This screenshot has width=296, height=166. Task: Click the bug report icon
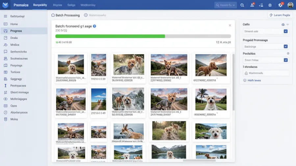[x=270, y=5]
